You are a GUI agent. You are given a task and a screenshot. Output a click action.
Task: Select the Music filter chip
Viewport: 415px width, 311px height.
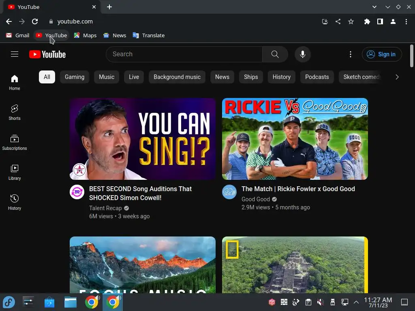point(107,77)
